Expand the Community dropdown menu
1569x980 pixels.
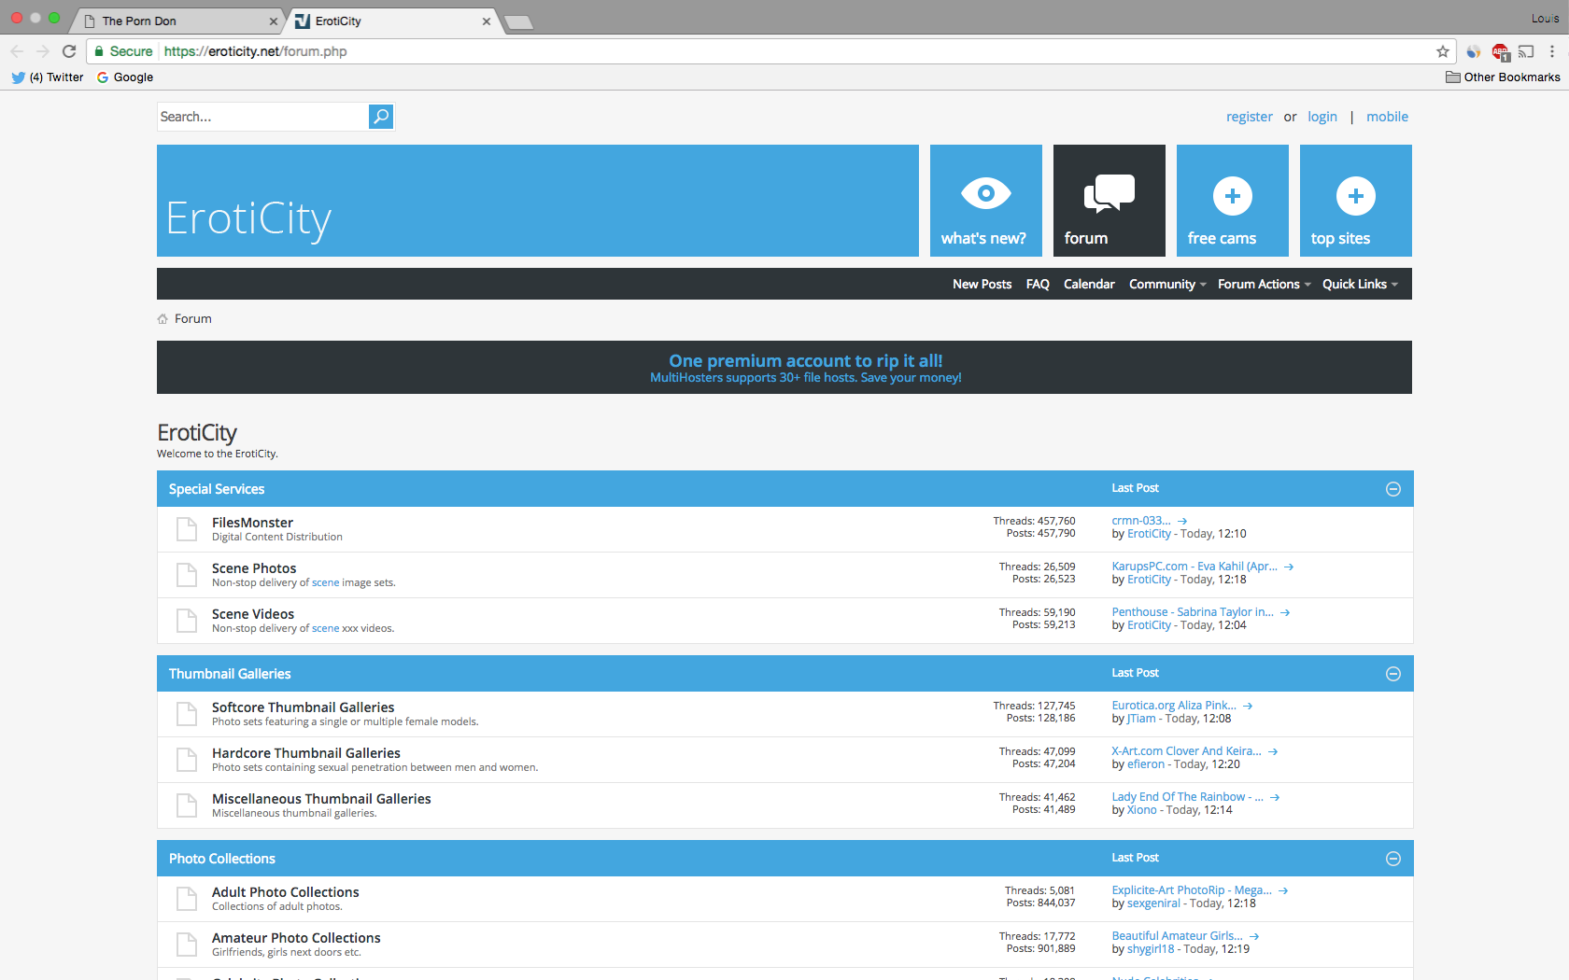pos(1167,284)
